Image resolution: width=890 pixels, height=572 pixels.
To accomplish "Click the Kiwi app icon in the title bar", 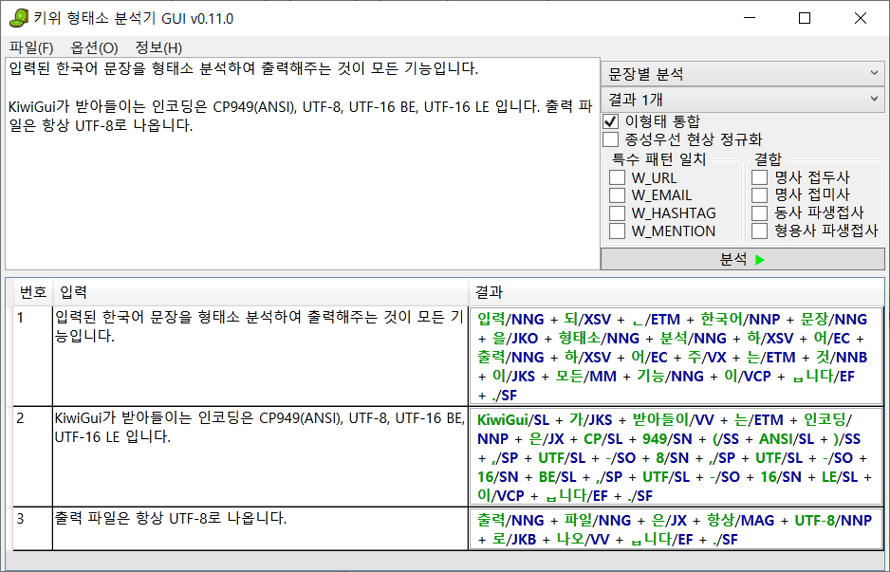I will [18, 17].
